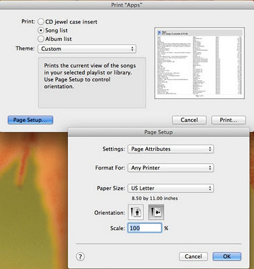Select the Song list radio button
The image size is (254, 269).
tap(41, 30)
